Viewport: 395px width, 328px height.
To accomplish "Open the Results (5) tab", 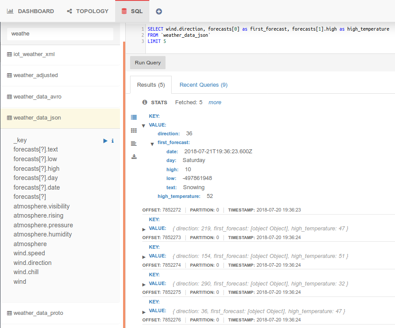I will [151, 85].
